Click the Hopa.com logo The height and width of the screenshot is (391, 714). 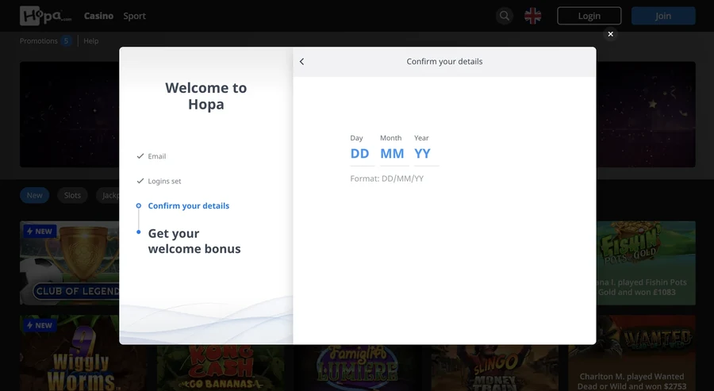(45, 16)
